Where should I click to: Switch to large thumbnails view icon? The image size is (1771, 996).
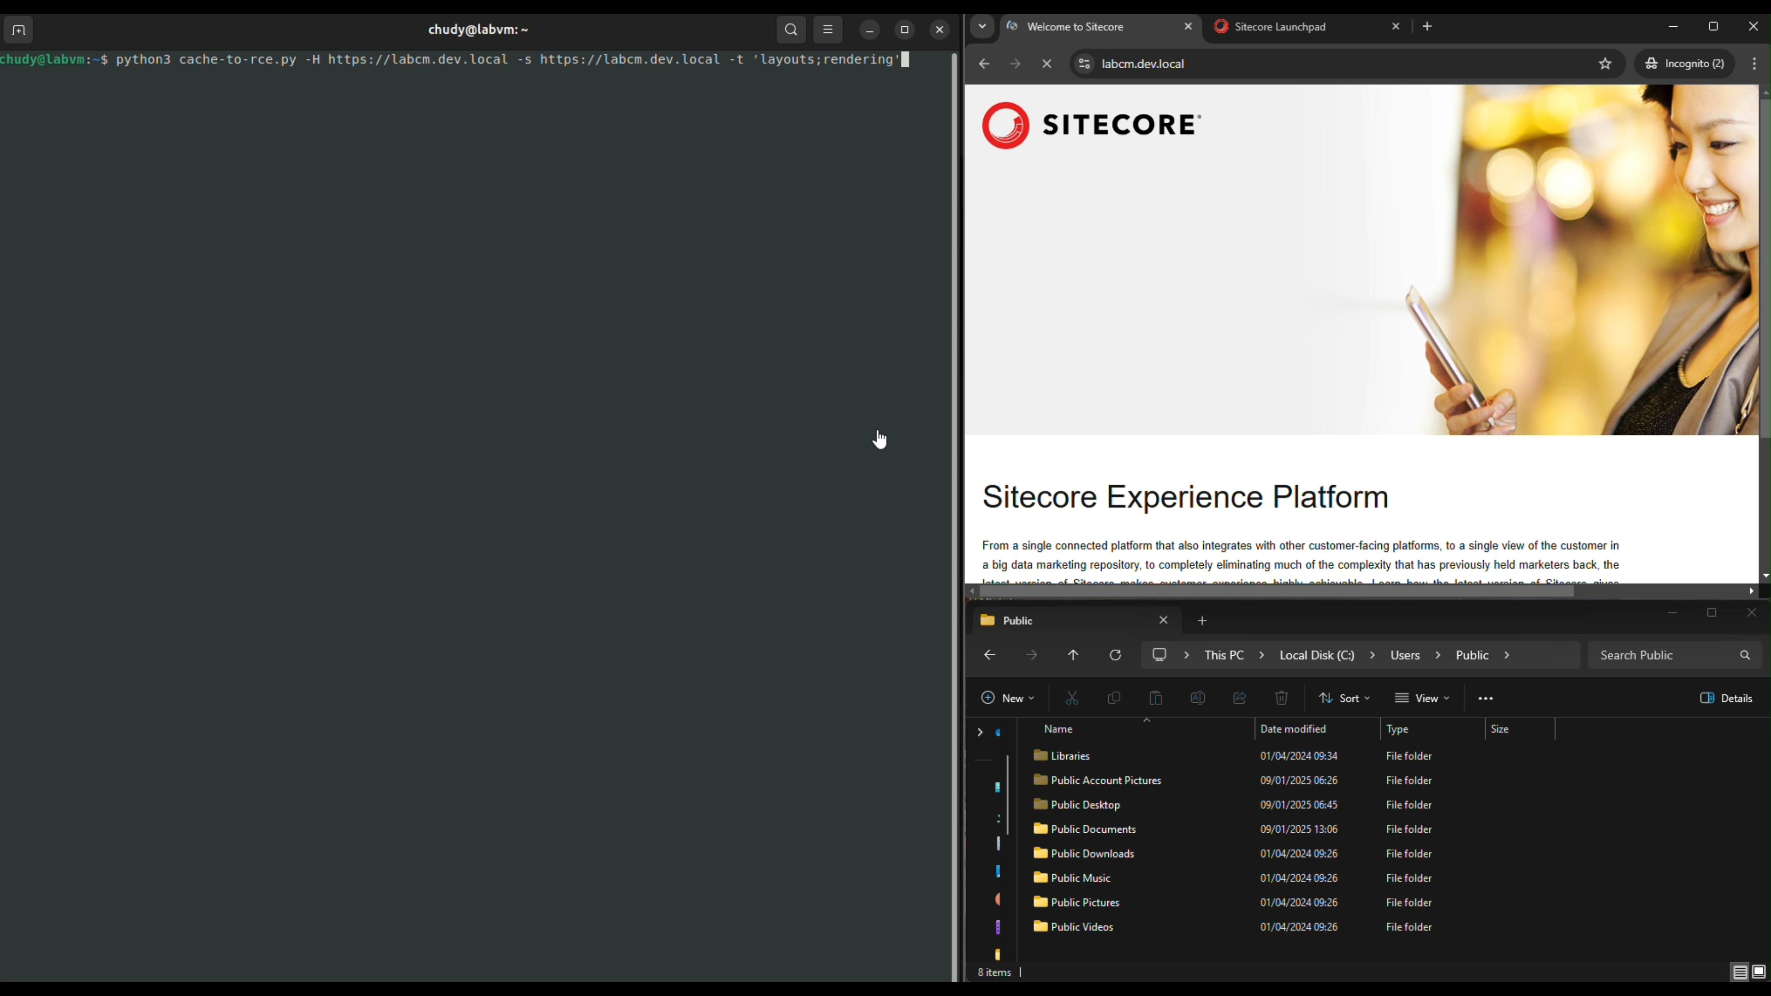pyautogui.click(x=1759, y=972)
